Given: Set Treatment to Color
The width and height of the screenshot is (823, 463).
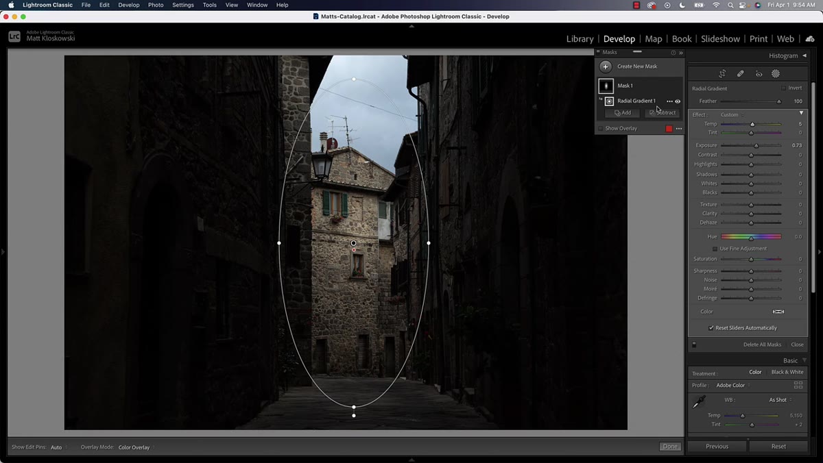Looking at the screenshot, I should pyautogui.click(x=755, y=372).
